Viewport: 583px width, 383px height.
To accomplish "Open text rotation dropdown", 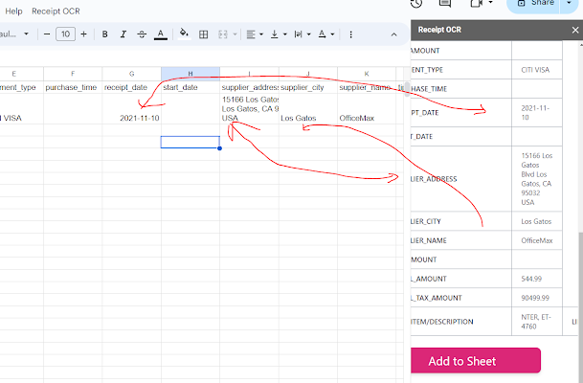I will [326, 34].
